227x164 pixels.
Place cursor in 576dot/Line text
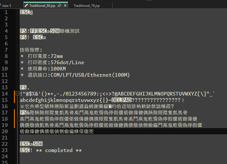[x=67, y=62]
